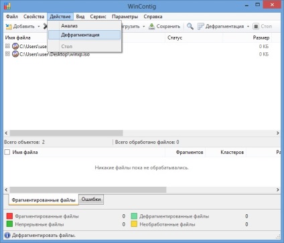Click the Сохранить toolbar button
The image size is (284, 243).
164,26
